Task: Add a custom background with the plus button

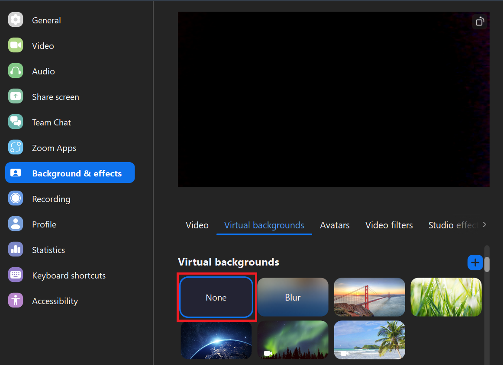Action: 475,263
